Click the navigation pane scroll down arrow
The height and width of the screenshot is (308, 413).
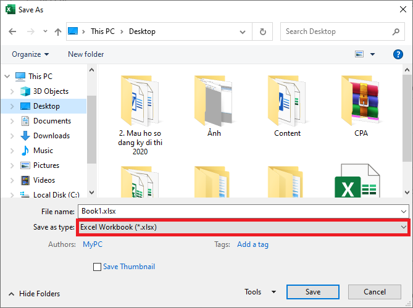(91, 193)
